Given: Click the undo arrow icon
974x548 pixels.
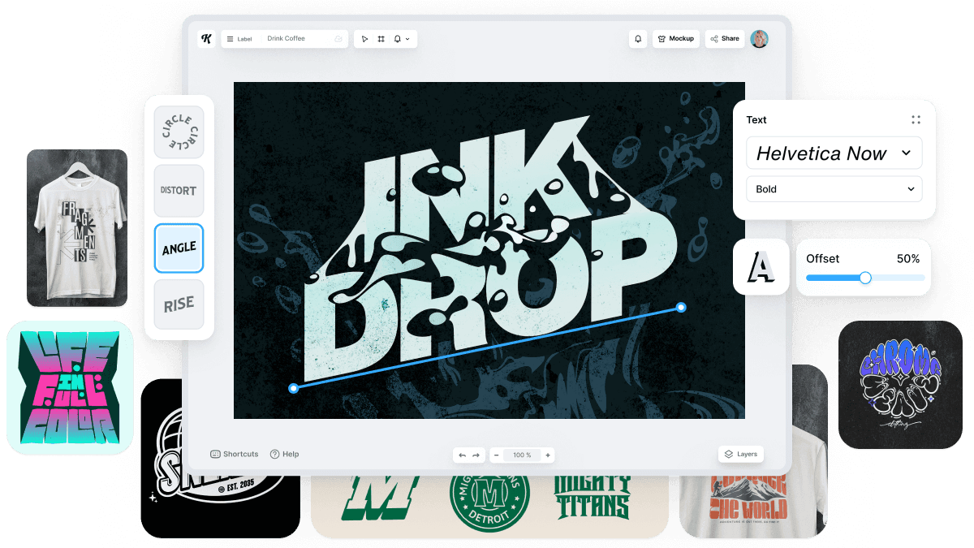Looking at the screenshot, I should 463,455.
